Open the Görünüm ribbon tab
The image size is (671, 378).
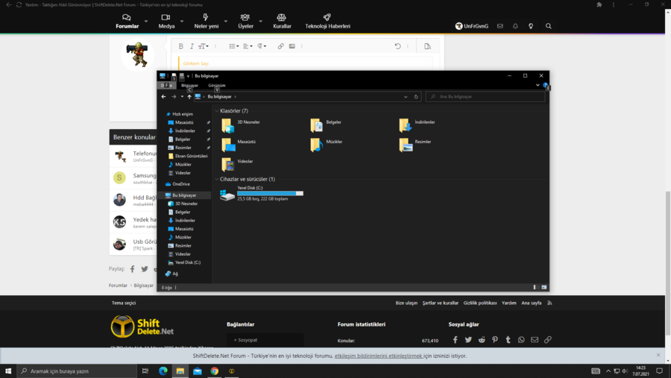[217, 85]
